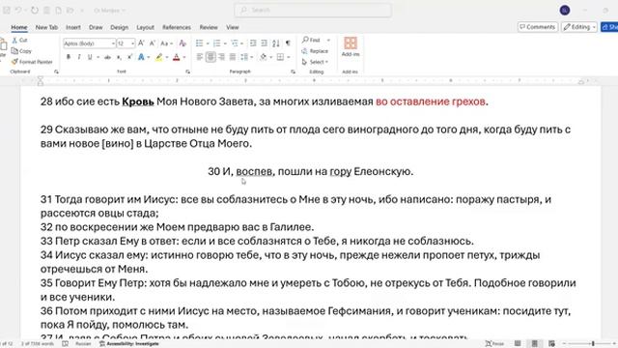Open the Editing mode dropdown
Screen dimensions: 618x348
coord(579,27)
